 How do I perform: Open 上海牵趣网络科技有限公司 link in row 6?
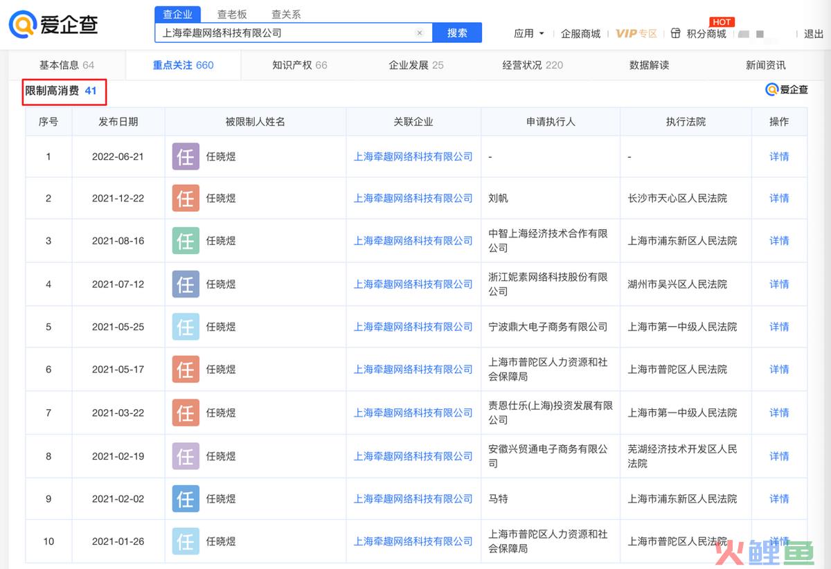[413, 369]
